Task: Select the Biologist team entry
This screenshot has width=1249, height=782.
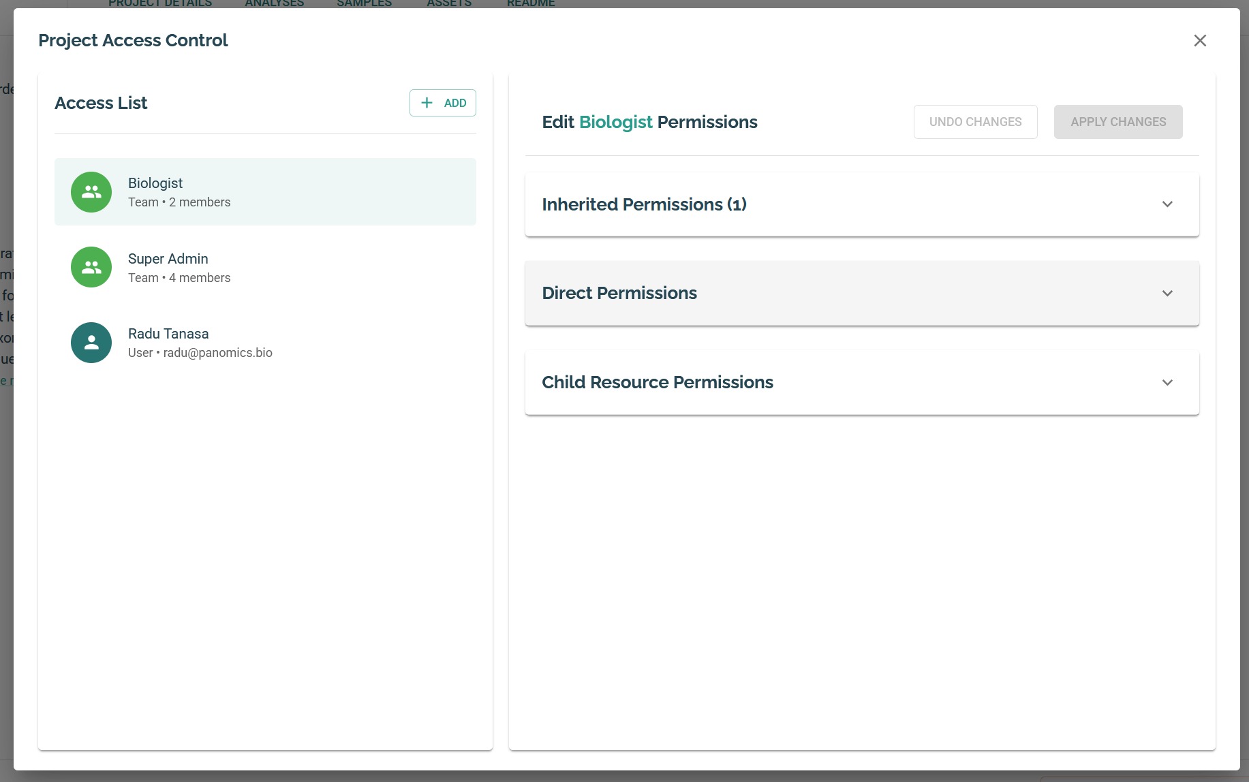Action: [x=265, y=192]
